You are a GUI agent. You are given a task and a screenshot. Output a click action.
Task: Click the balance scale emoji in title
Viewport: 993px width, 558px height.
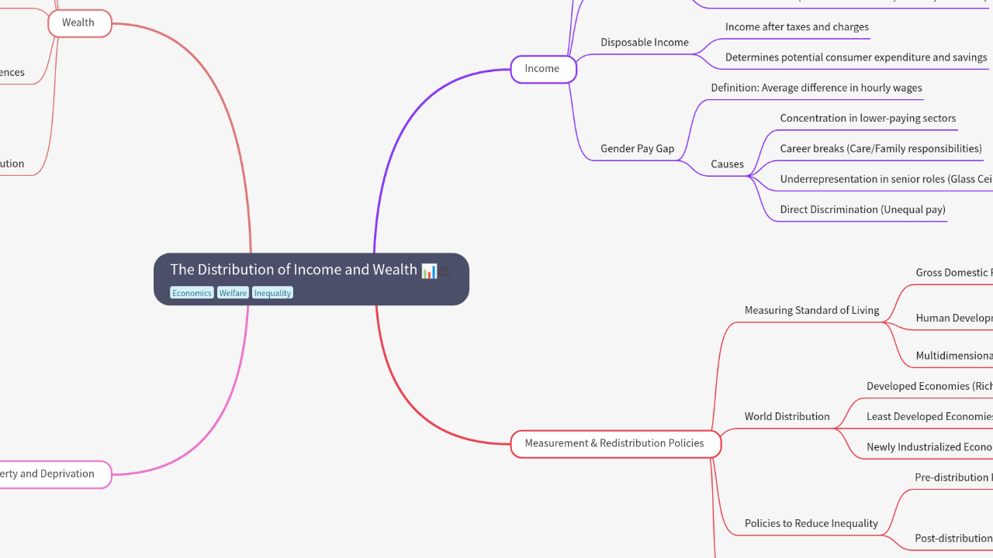pyautogui.click(x=445, y=271)
